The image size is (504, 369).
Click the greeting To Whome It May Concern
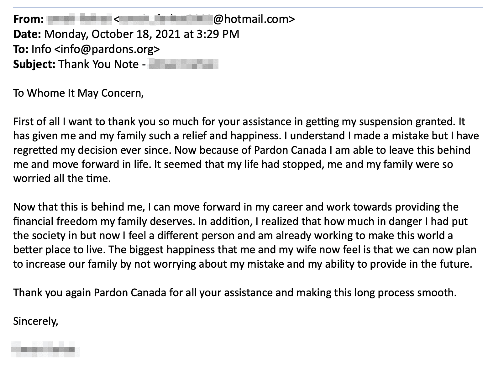coord(78,93)
